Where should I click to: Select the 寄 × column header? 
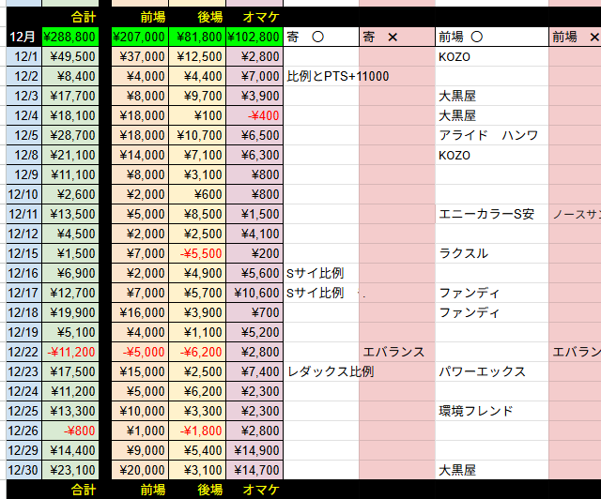coord(395,37)
